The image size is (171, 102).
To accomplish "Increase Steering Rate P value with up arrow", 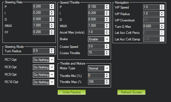I will tap(52, 5).
